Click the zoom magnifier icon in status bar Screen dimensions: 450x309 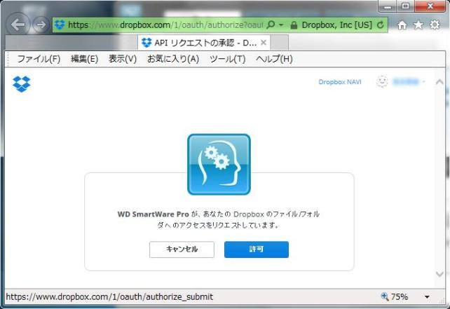coord(385,296)
